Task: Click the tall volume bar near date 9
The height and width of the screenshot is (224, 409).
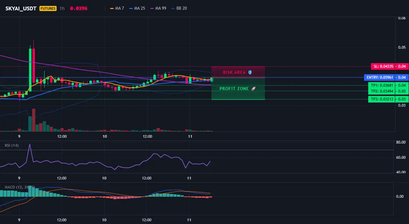Action: coord(34,120)
